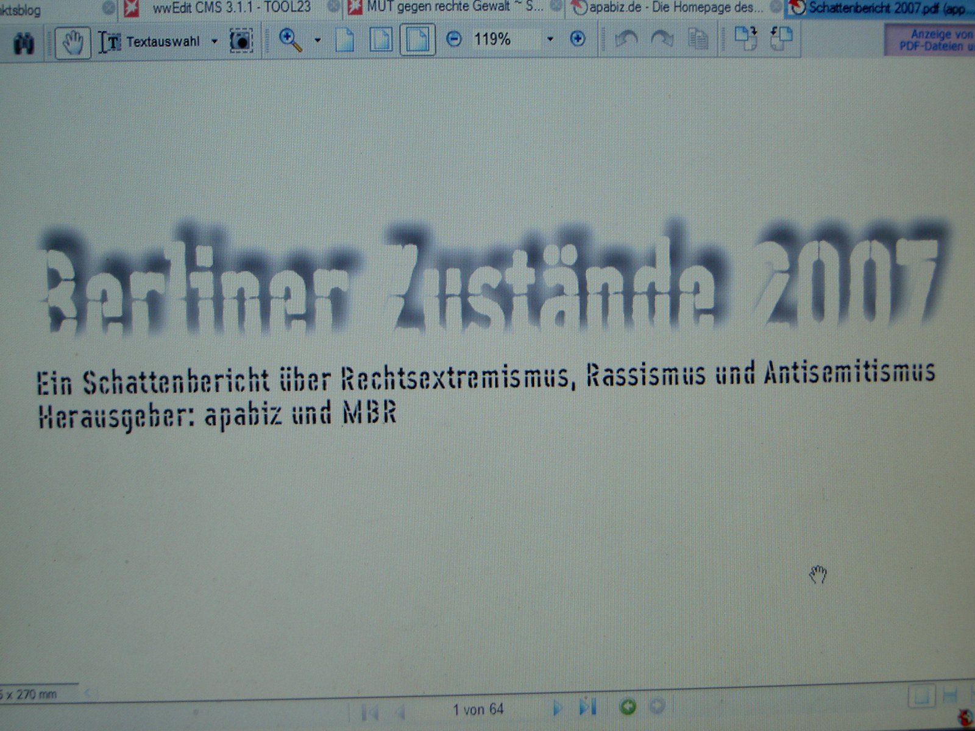Screen dimensions: 975x731
Task: Select the Snapshot camera tool
Action: coord(241,41)
